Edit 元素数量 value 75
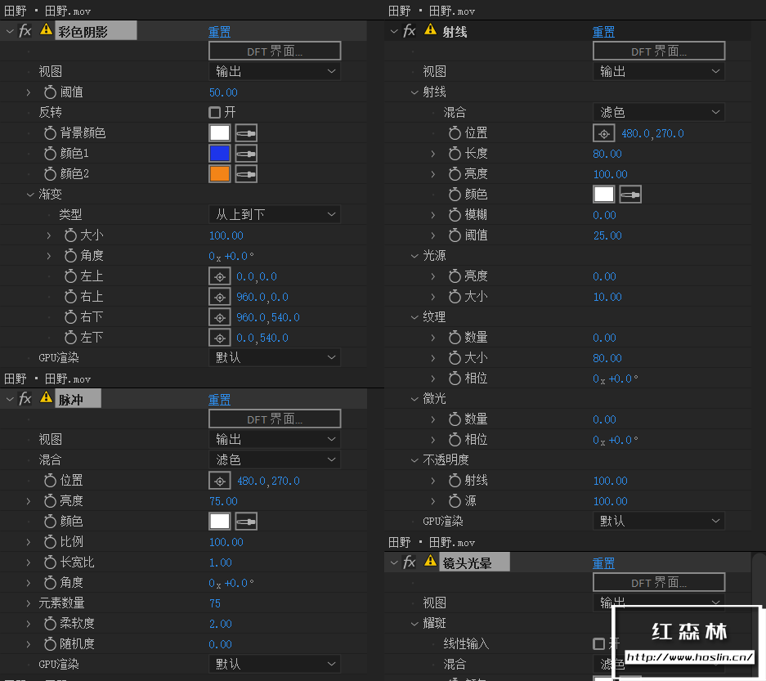766x681 pixels. 215,603
